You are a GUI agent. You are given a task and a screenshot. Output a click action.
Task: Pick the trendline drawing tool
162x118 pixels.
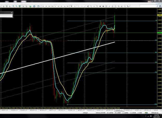coord(85,6)
